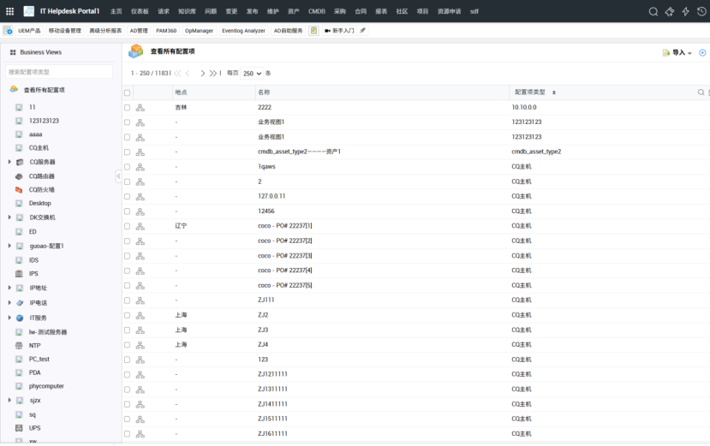This screenshot has width=710, height=446.
Task: Expand the CQ服务器 tree node
Action: pyautogui.click(x=9, y=162)
